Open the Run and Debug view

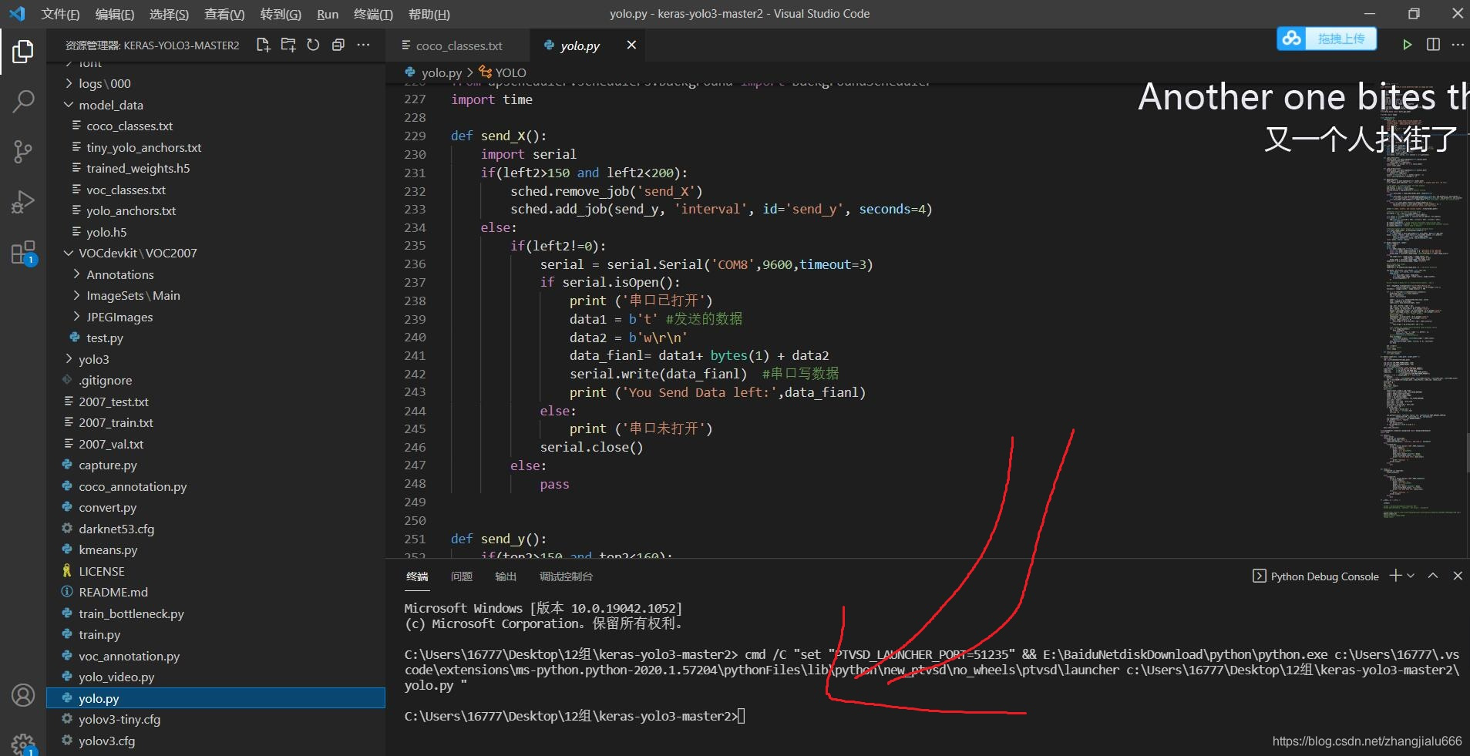pyautogui.click(x=23, y=201)
